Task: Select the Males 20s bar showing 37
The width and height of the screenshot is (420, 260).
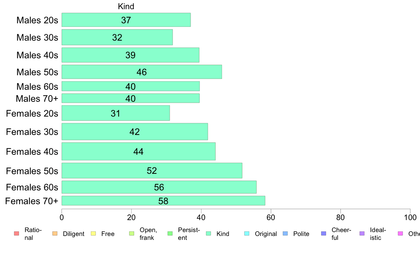Action: click(x=126, y=20)
